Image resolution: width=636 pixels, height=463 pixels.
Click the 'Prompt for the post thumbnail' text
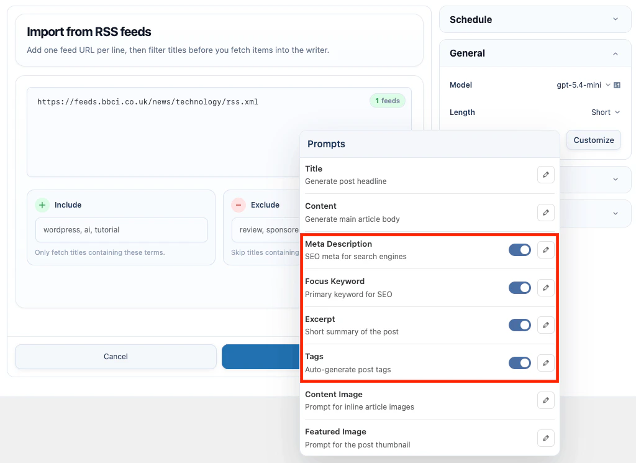click(x=357, y=445)
